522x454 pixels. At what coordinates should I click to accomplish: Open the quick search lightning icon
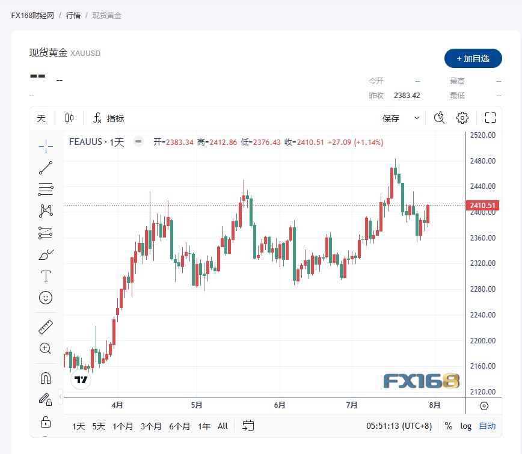point(440,118)
